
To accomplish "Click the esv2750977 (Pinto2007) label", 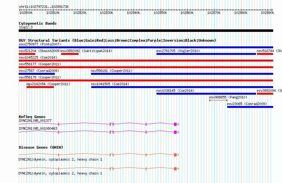I will (40, 44).
